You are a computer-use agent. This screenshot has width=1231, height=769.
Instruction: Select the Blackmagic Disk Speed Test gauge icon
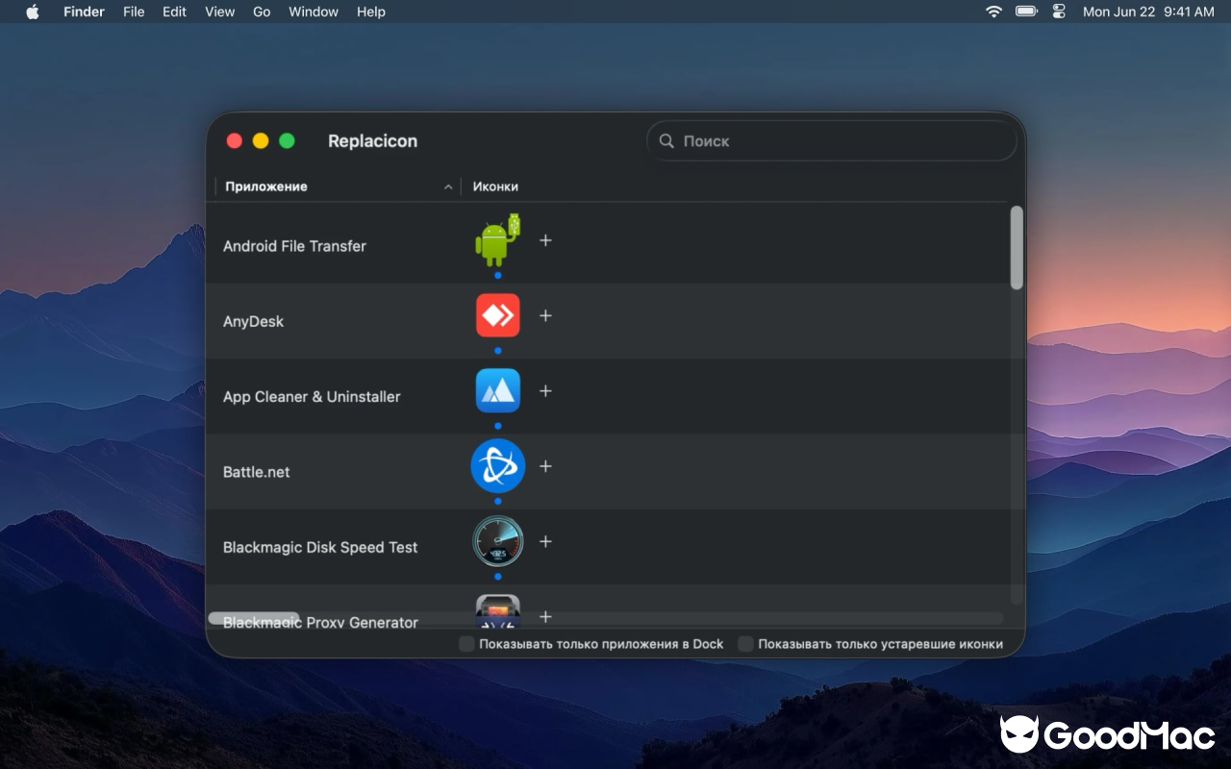[x=498, y=541]
